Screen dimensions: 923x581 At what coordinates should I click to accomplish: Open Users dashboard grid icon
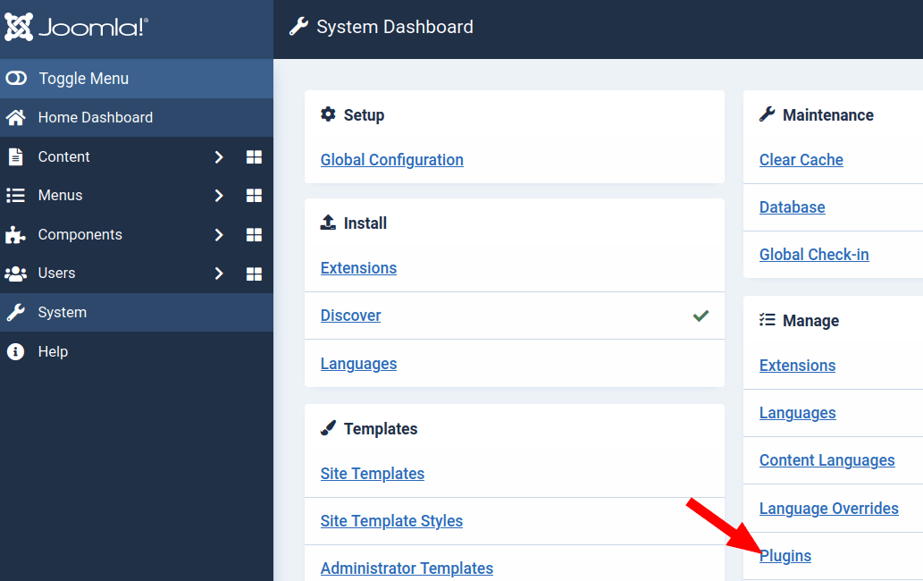(x=254, y=274)
